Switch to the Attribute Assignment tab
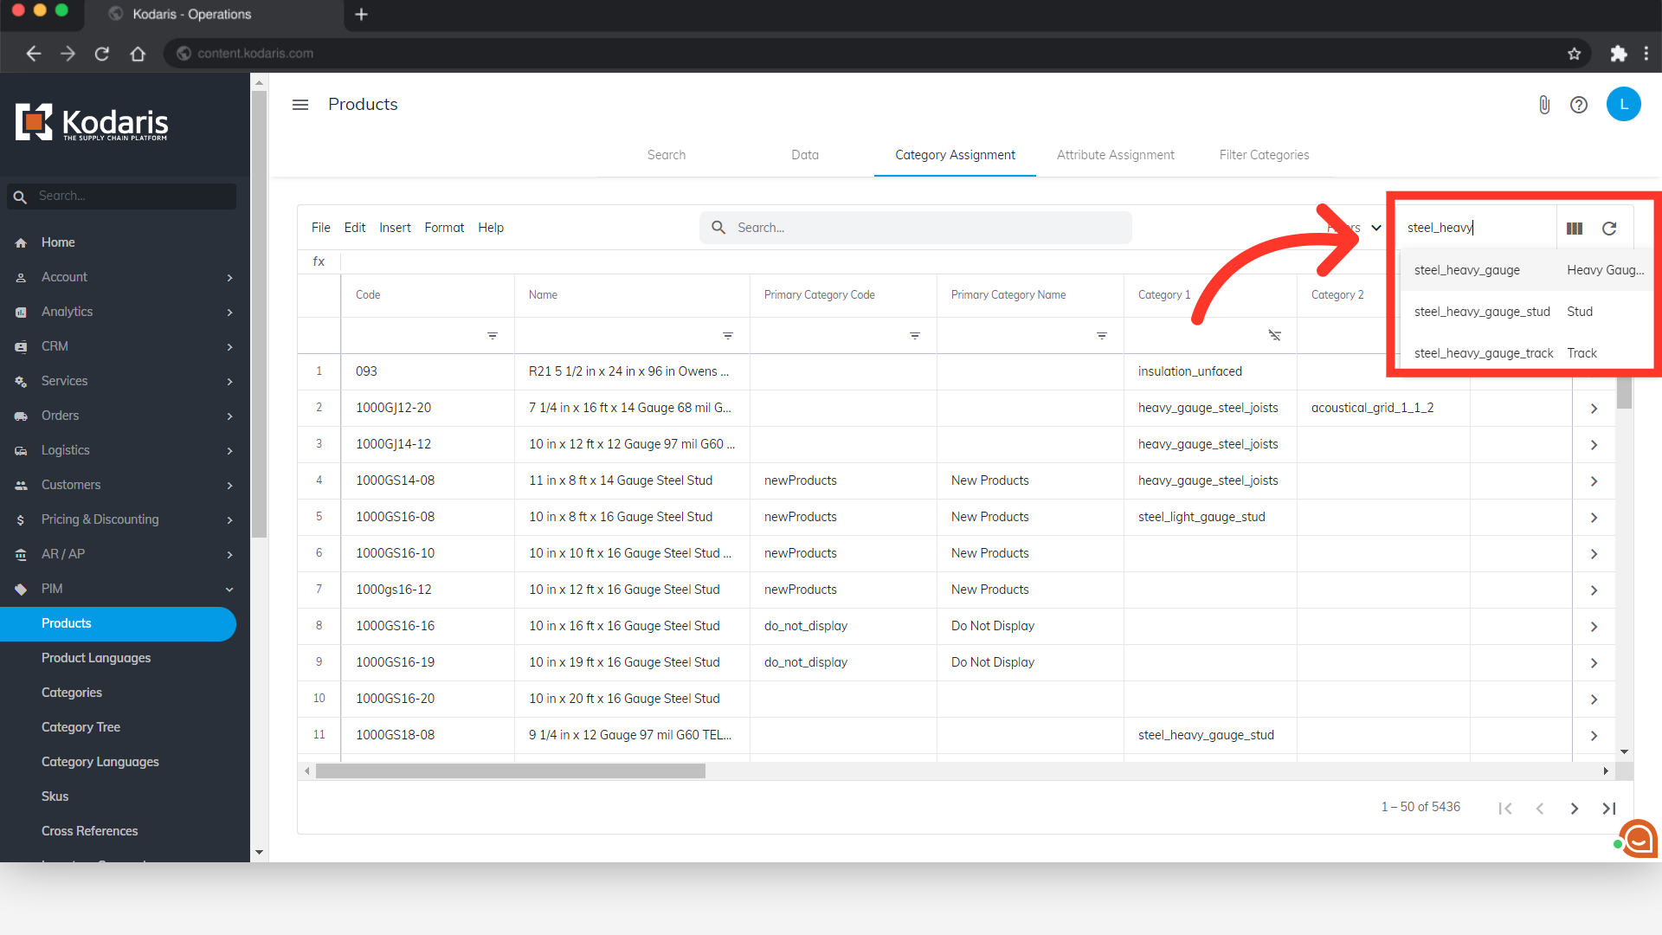Image resolution: width=1662 pixels, height=935 pixels. click(1115, 155)
